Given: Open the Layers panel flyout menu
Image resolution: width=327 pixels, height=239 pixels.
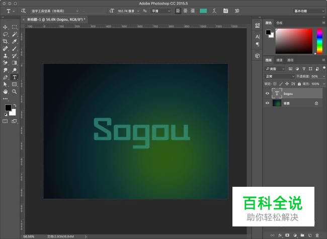Looking at the screenshot, I should [323, 60].
